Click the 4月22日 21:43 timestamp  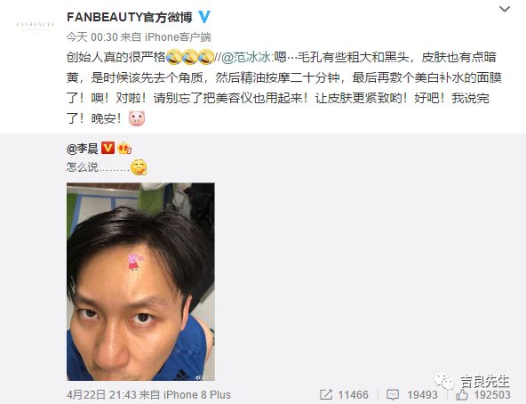[x=101, y=394]
